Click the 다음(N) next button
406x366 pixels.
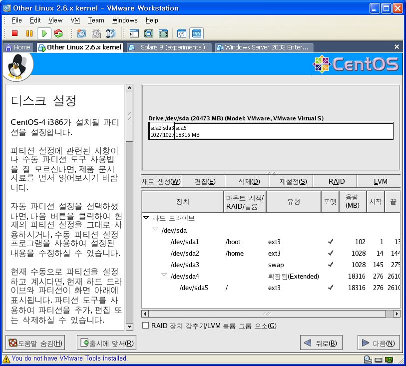pos(379,344)
